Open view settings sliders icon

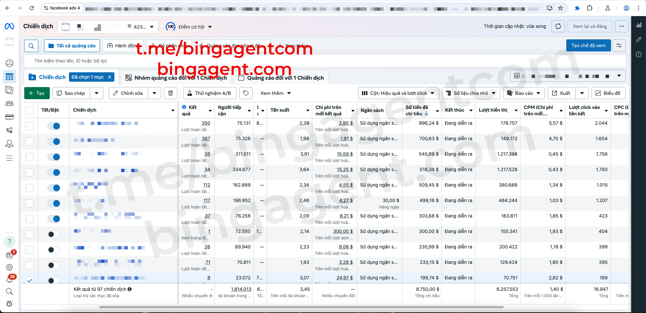619,45
